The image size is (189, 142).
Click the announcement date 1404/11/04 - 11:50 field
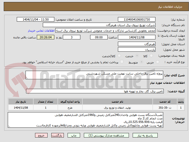[x=36, y=20]
